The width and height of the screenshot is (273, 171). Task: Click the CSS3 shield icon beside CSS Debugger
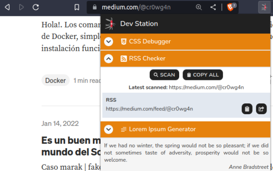tap(123, 41)
